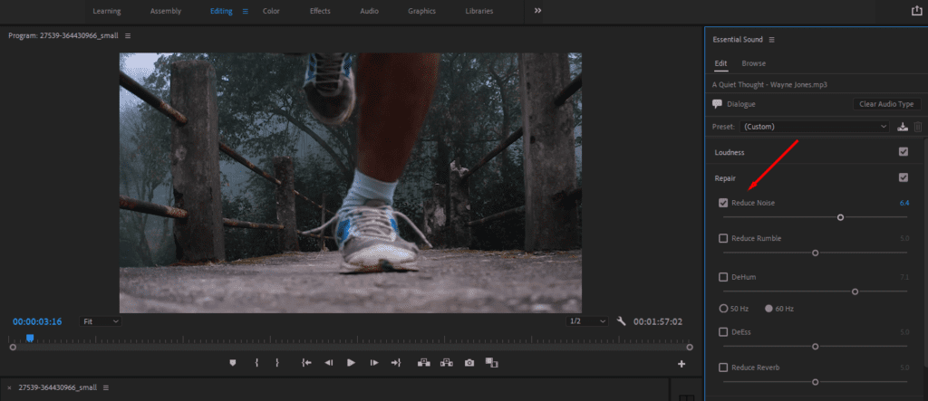This screenshot has width=928, height=401.
Task: Click the export share icon
Action: click(x=917, y=11)
